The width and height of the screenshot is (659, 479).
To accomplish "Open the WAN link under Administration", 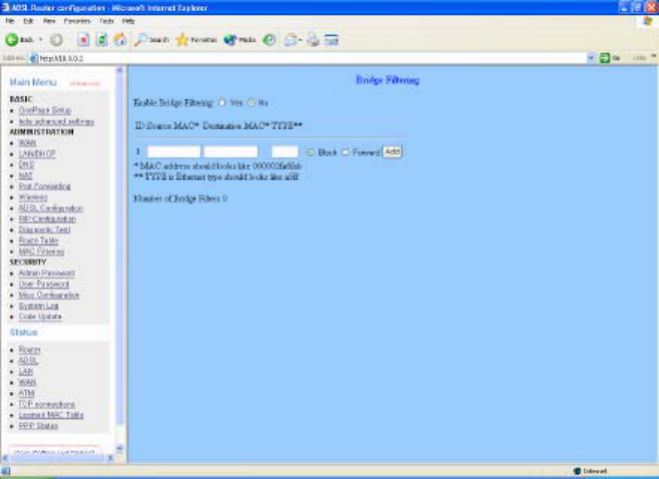I will click(27, 143).
